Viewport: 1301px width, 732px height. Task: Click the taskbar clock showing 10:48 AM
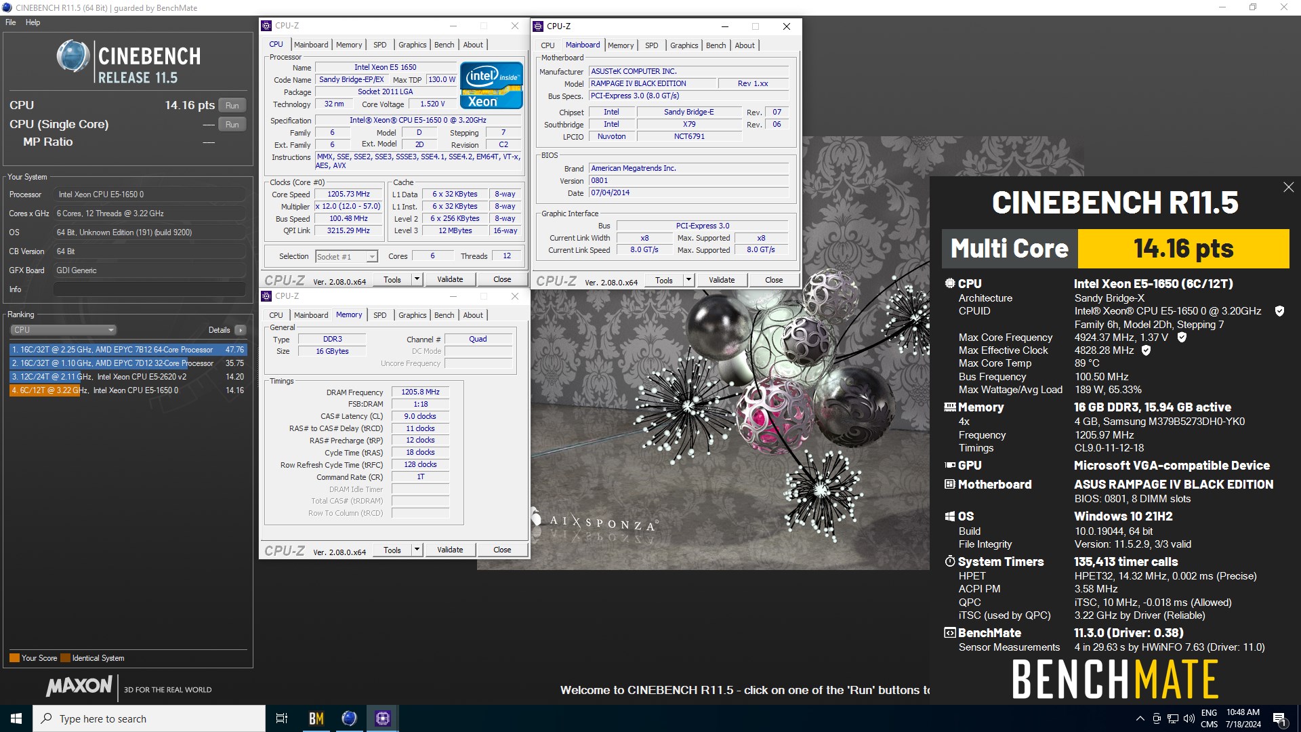coord(1243,718)
